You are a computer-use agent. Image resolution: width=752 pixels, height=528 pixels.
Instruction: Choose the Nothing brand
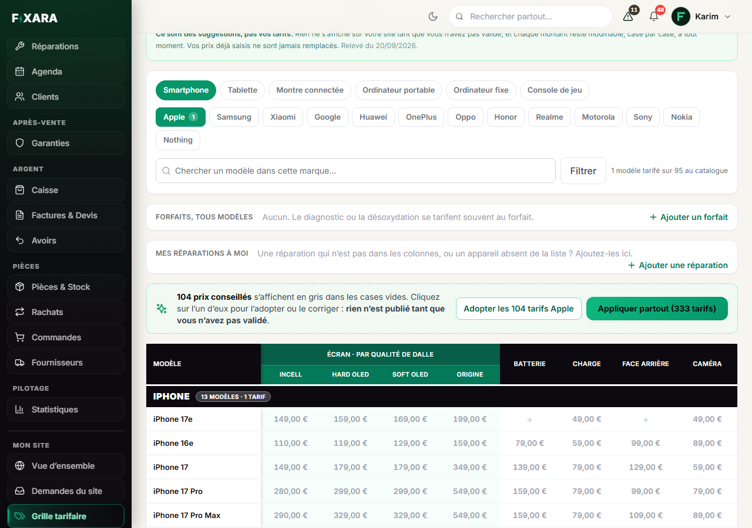click(x=178, y=140)
